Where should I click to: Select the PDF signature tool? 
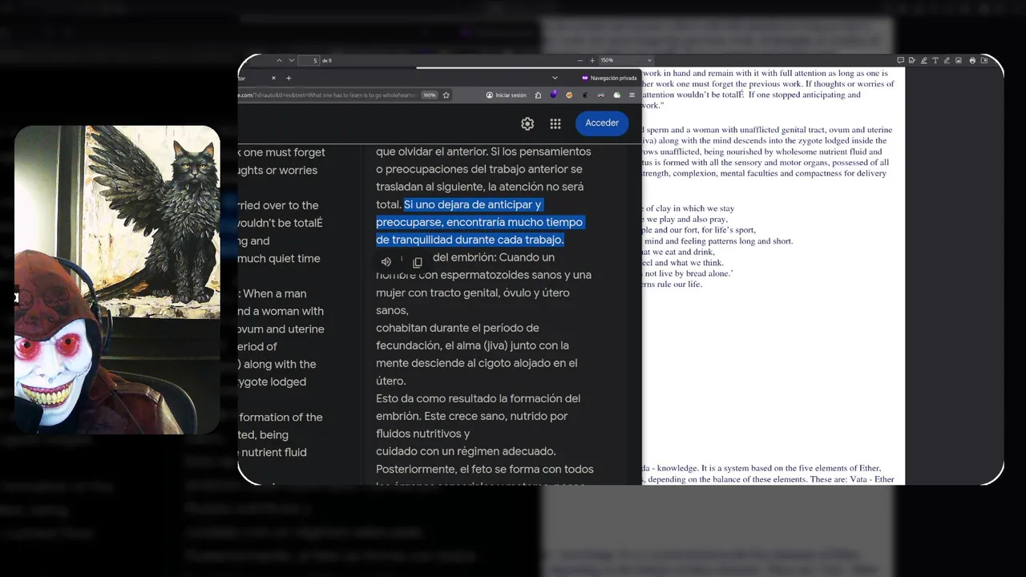click(x=912, y=60)
